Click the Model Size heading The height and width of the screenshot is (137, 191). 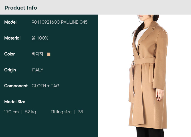(x=15, y=102)
